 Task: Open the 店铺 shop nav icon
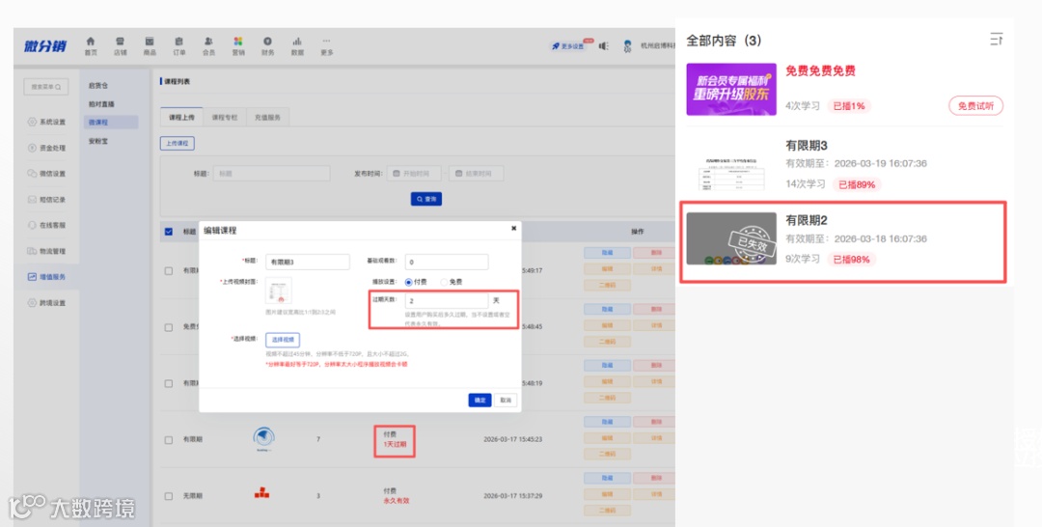click(120, 46)
